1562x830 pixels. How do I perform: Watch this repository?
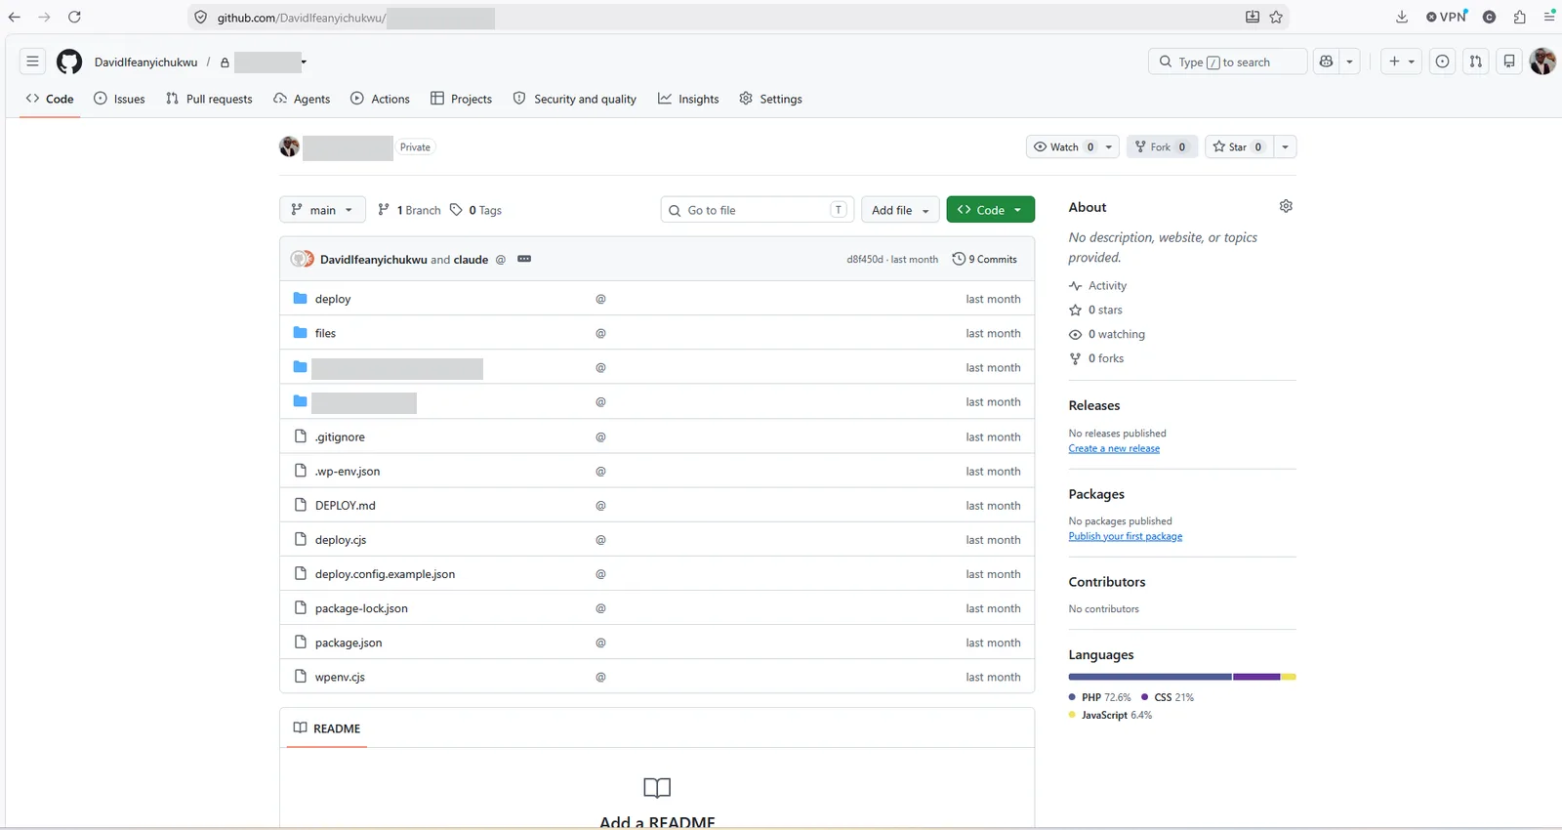1072,146
